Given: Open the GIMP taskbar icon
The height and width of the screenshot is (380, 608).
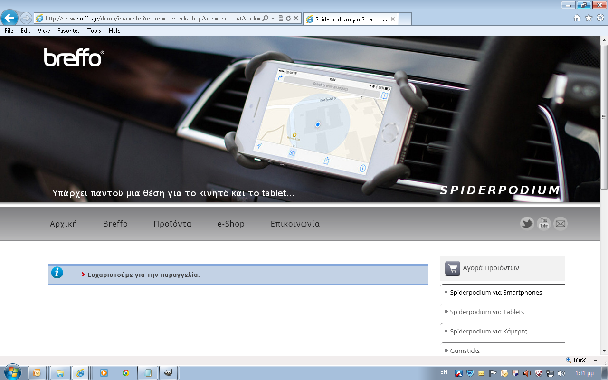Looking at the screenshot, I should point(169,373).
